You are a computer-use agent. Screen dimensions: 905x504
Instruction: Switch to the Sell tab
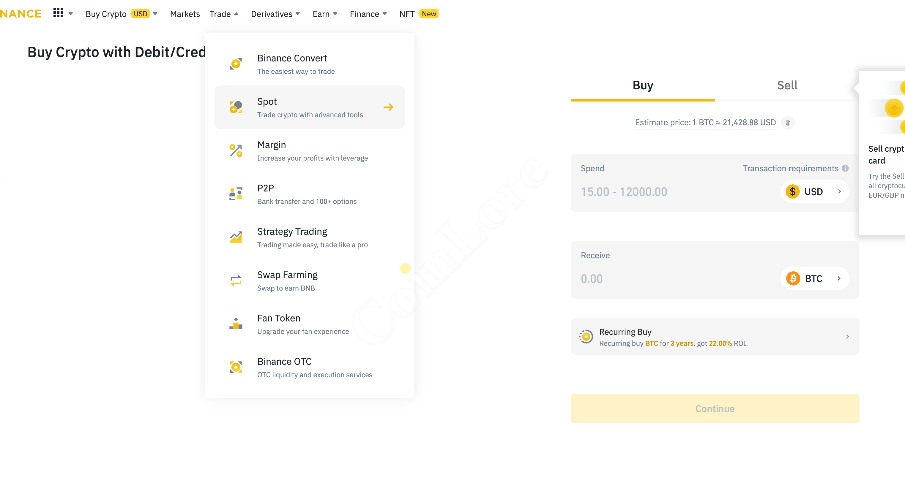787,85
